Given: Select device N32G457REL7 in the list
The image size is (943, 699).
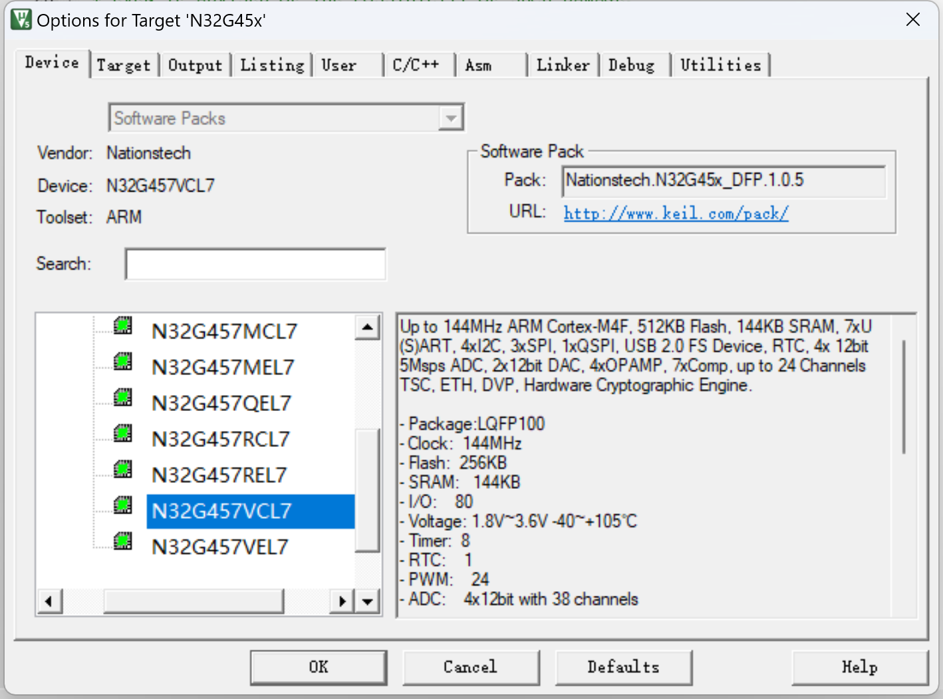Looking at the screenshot, I should 219,475.
